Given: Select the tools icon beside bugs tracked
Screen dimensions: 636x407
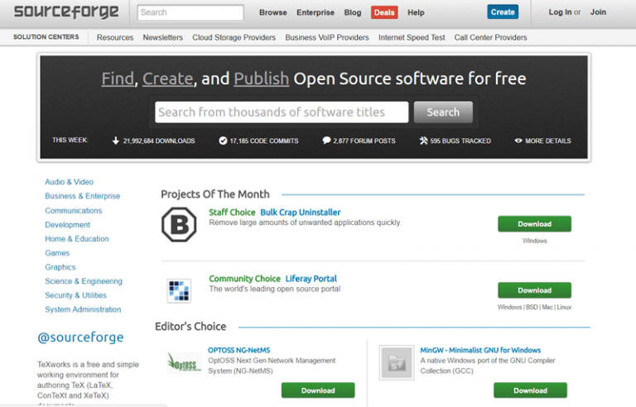Looking at the screenshot, I should click(423, 141).
